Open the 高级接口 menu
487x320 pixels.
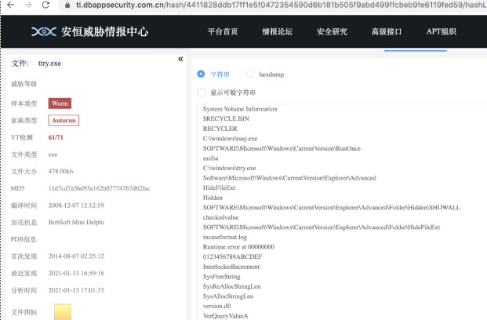[x=388, y=32]
